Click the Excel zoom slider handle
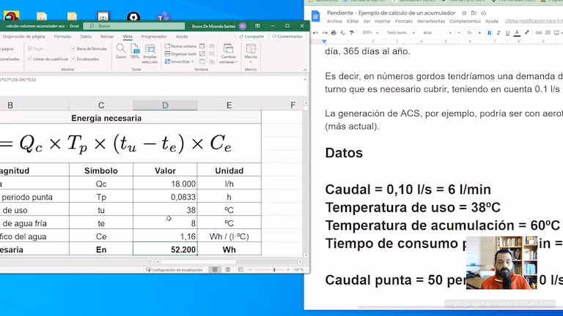The image size is (563, 316). [x=274, y=269]
